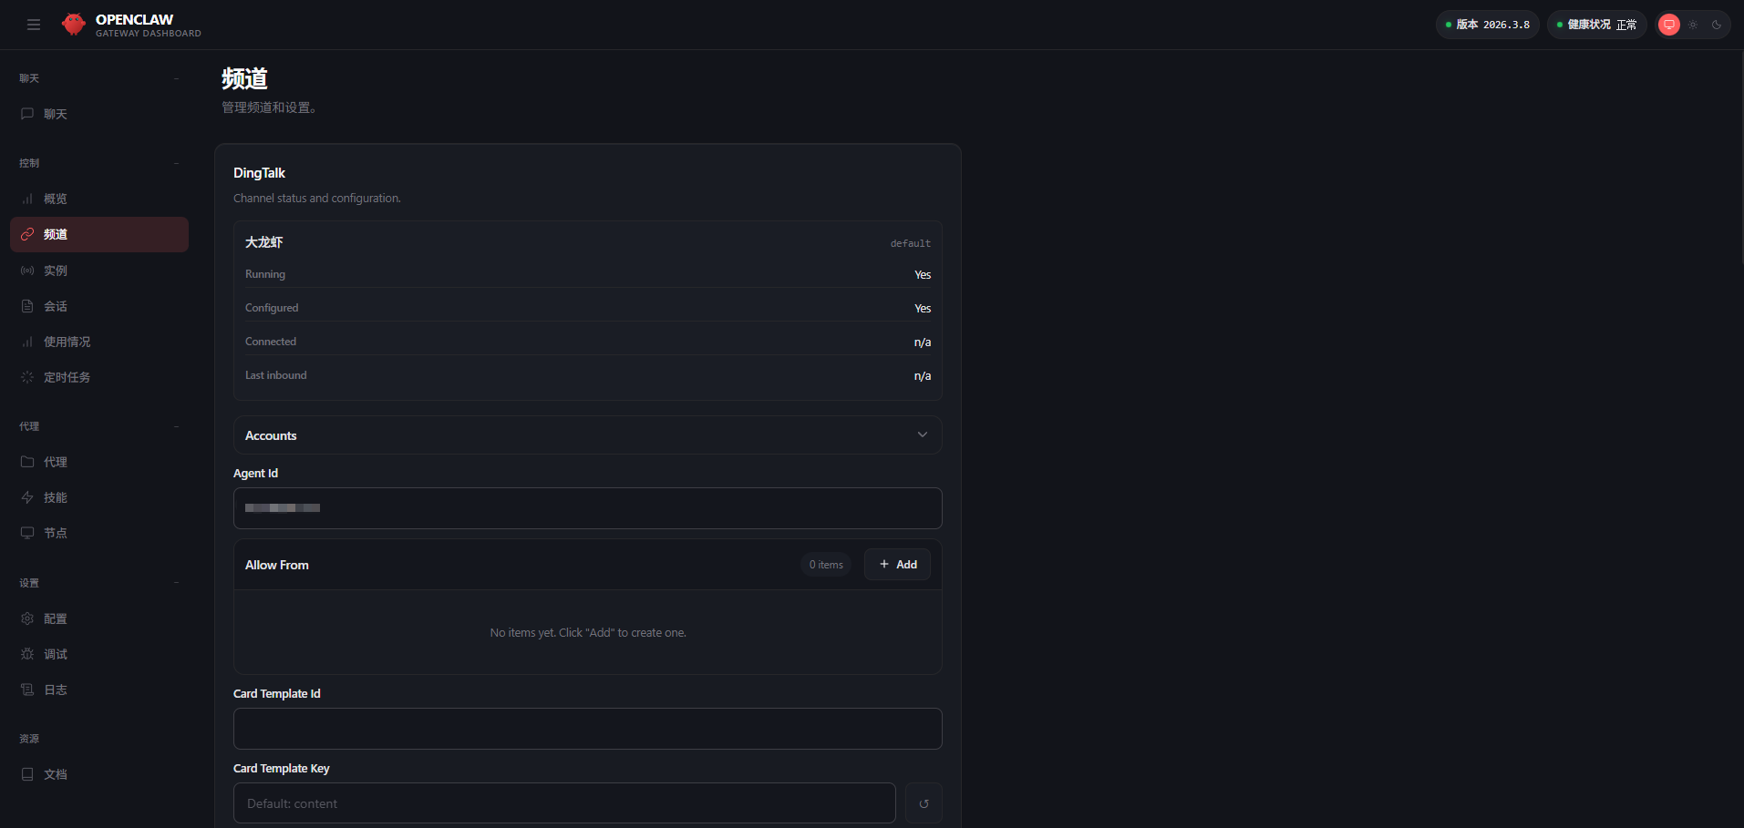Collapse the 代理 sidebar section header
The height and width of the screenshot is (828, 1744).
click(99, 426)
